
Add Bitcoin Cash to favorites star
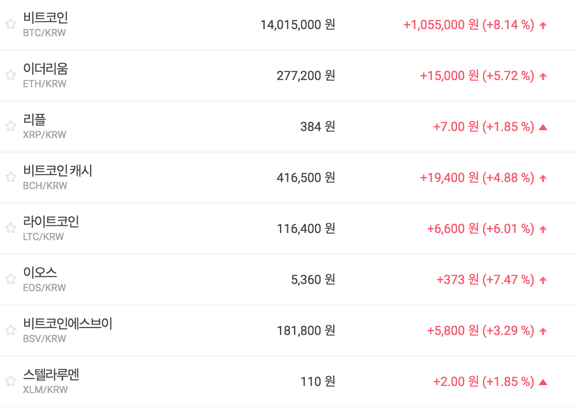tap(11, 177)
